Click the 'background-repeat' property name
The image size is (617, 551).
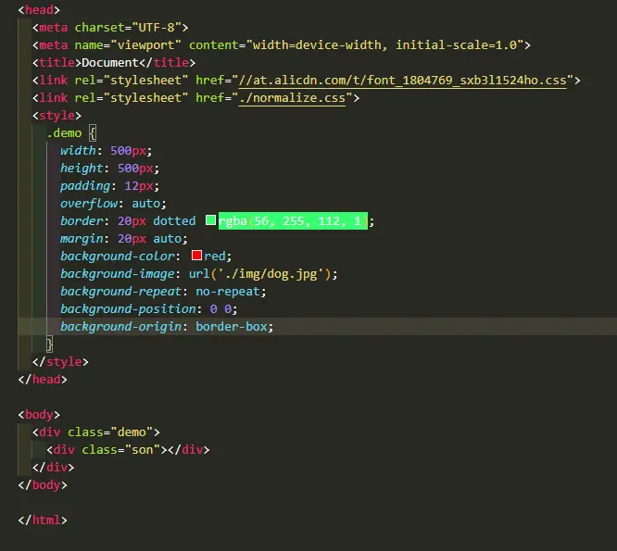pos(120,292)
